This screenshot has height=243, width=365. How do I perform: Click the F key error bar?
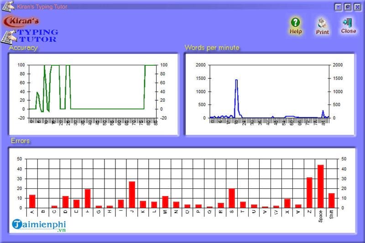point(88,198)
